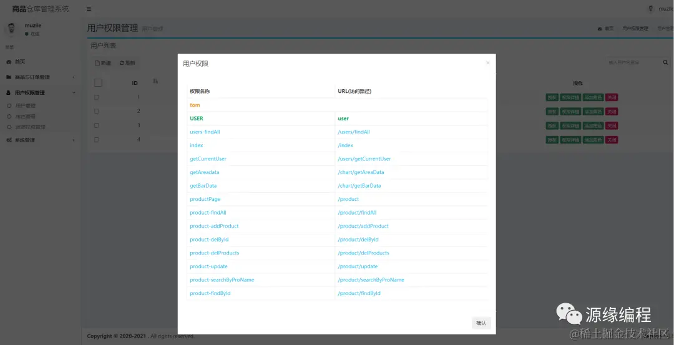
Task: Toggle the select-all checkbox in table header
Action: click(x=98, y=83)
